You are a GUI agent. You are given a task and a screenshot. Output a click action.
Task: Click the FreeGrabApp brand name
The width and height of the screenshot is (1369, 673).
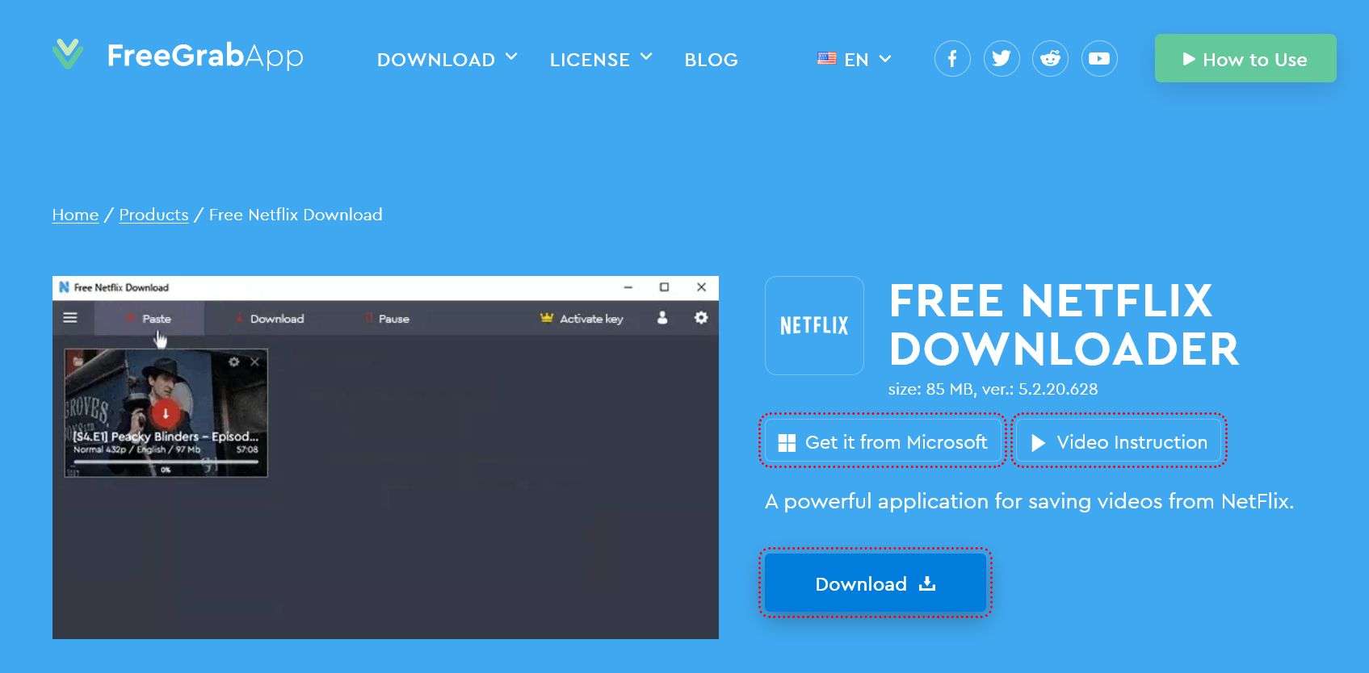coord(205,56)
